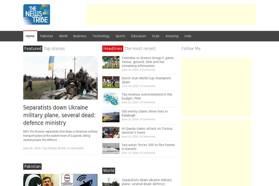
Task: Click upper sidebar advertisement box
Action: coord(216,87)
